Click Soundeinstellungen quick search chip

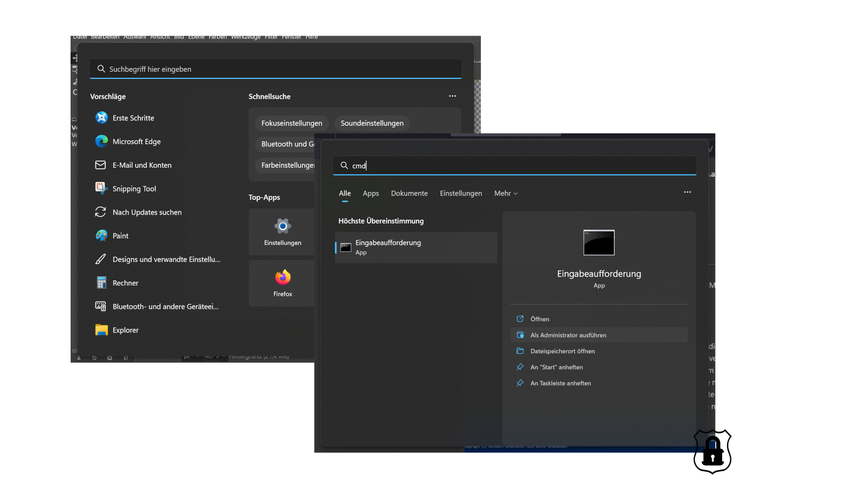click(372, 123)
